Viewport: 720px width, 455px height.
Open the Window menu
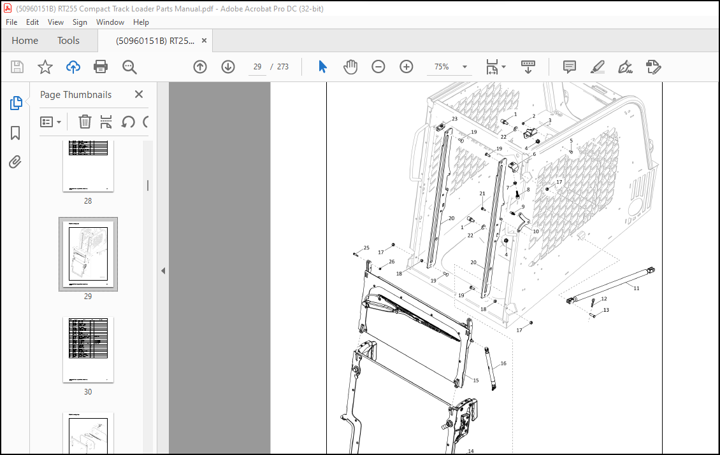[110, 22]
